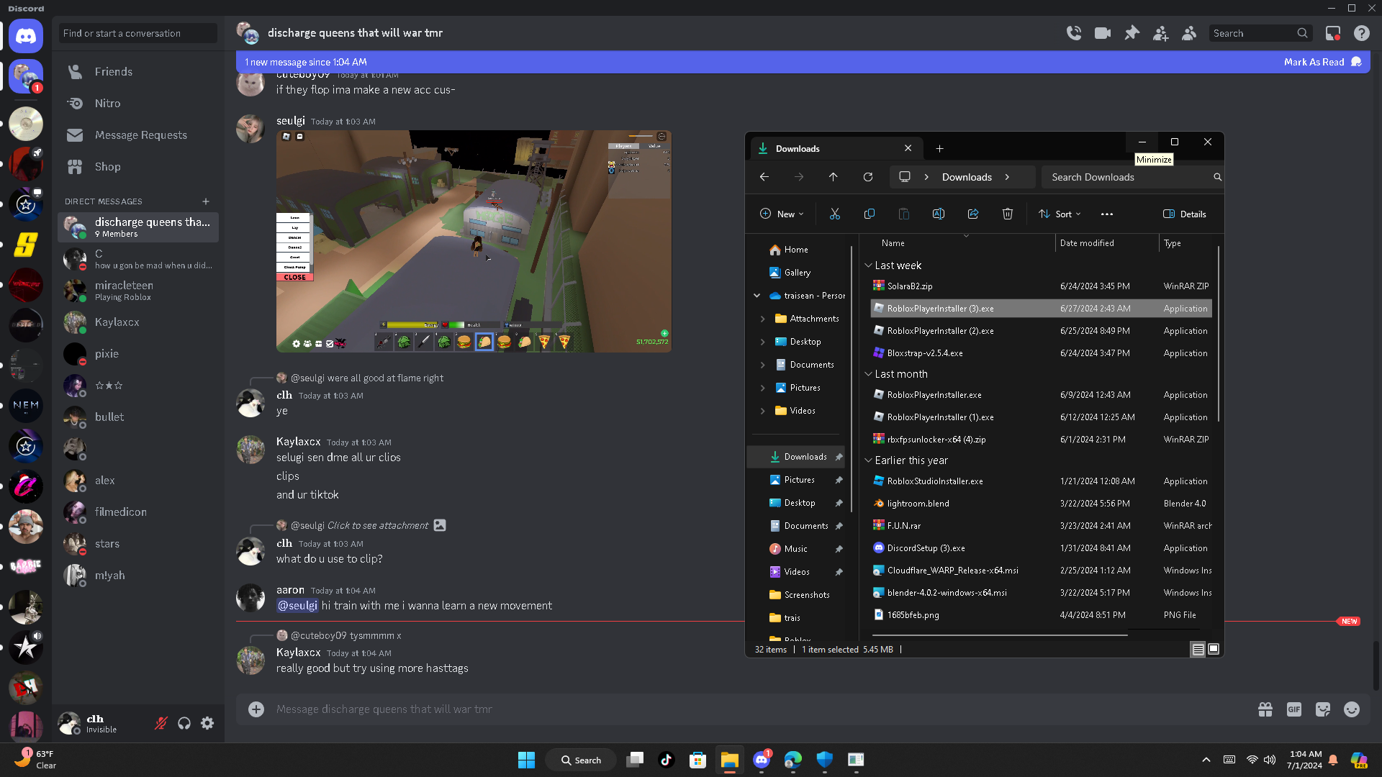Open the Discord home button

point(26,36)
